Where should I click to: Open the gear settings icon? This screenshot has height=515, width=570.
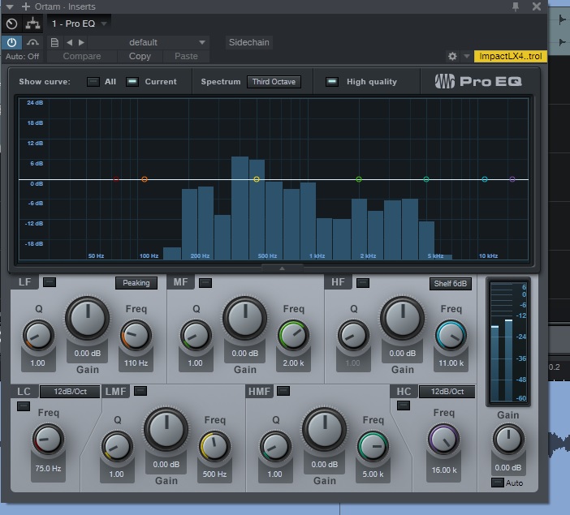pyautogui.click(x=452, y=56)
